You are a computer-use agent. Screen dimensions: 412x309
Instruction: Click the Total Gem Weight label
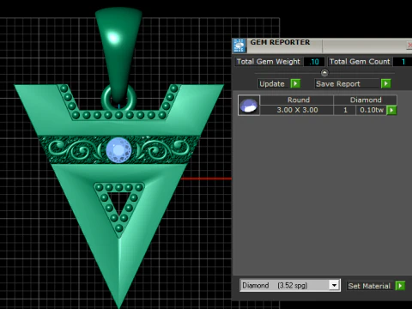pyautogui.click(x=268, y=62)
